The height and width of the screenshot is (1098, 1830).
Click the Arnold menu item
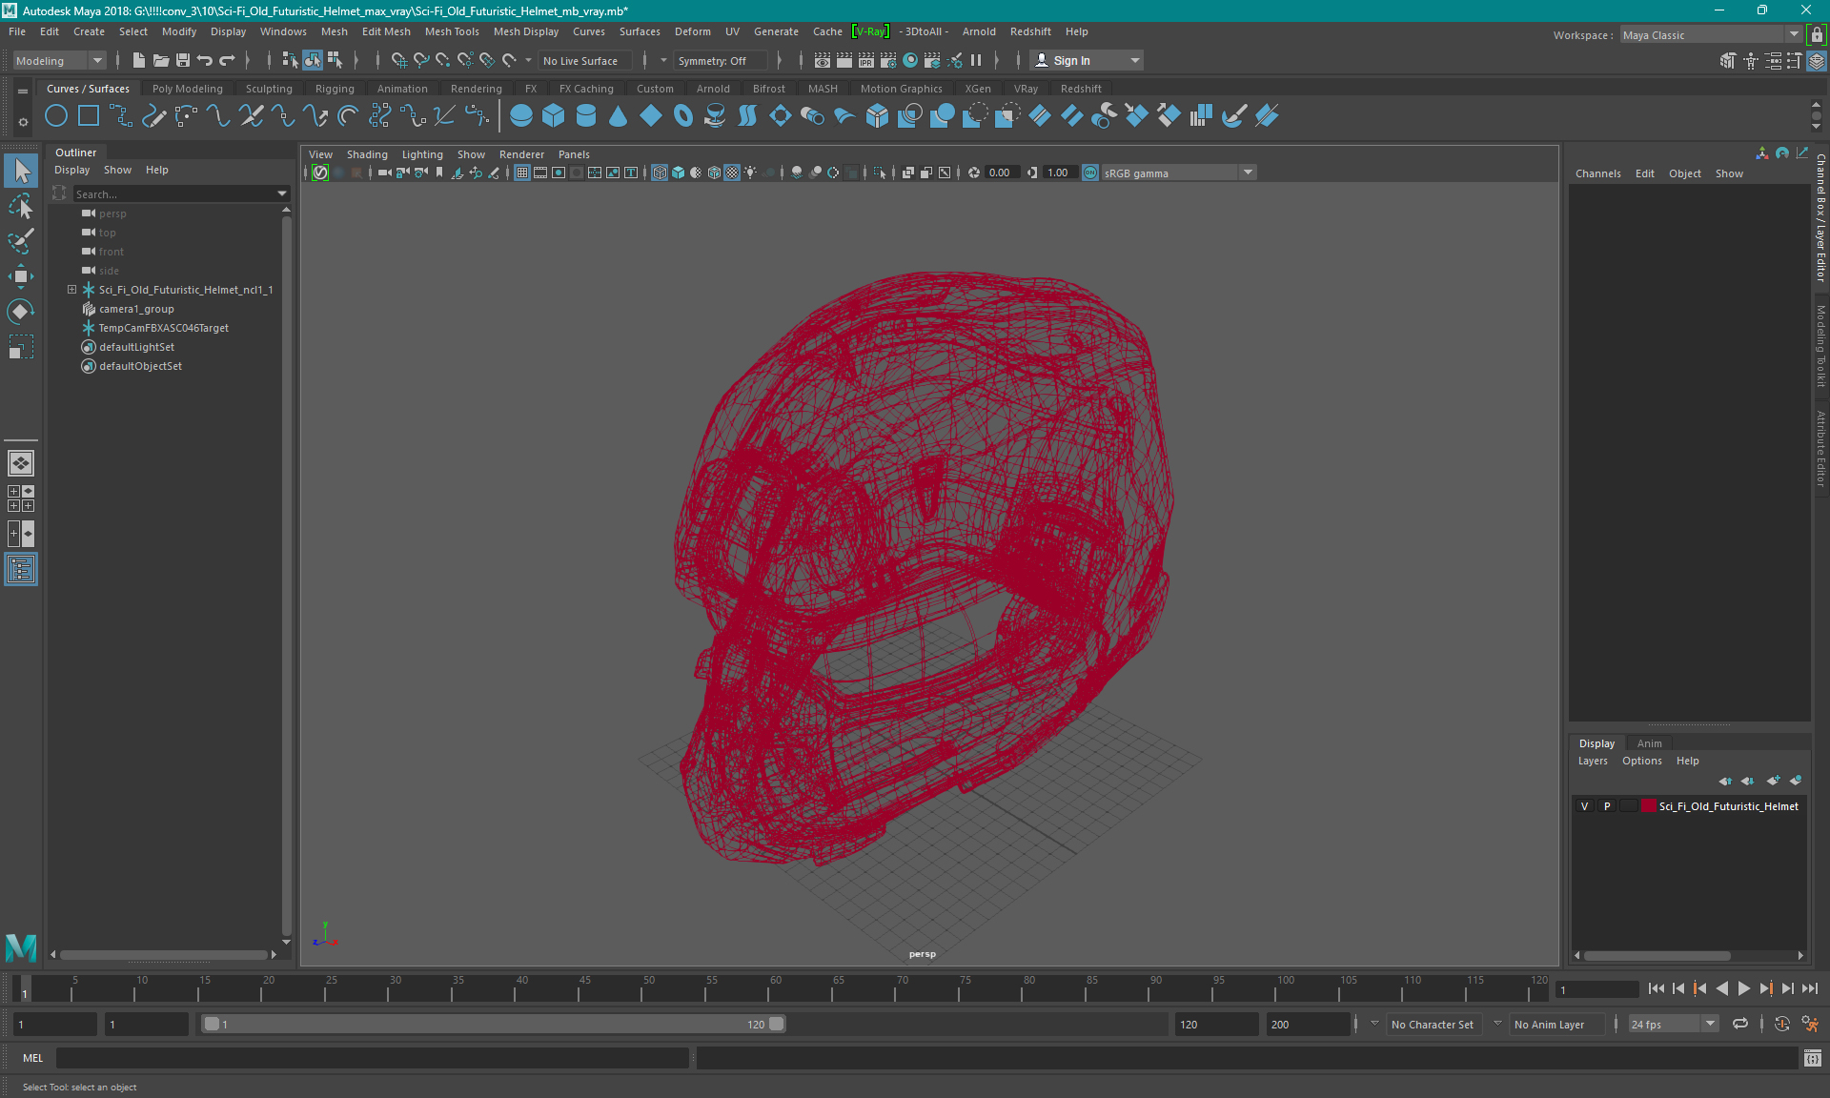pos(981,31)
